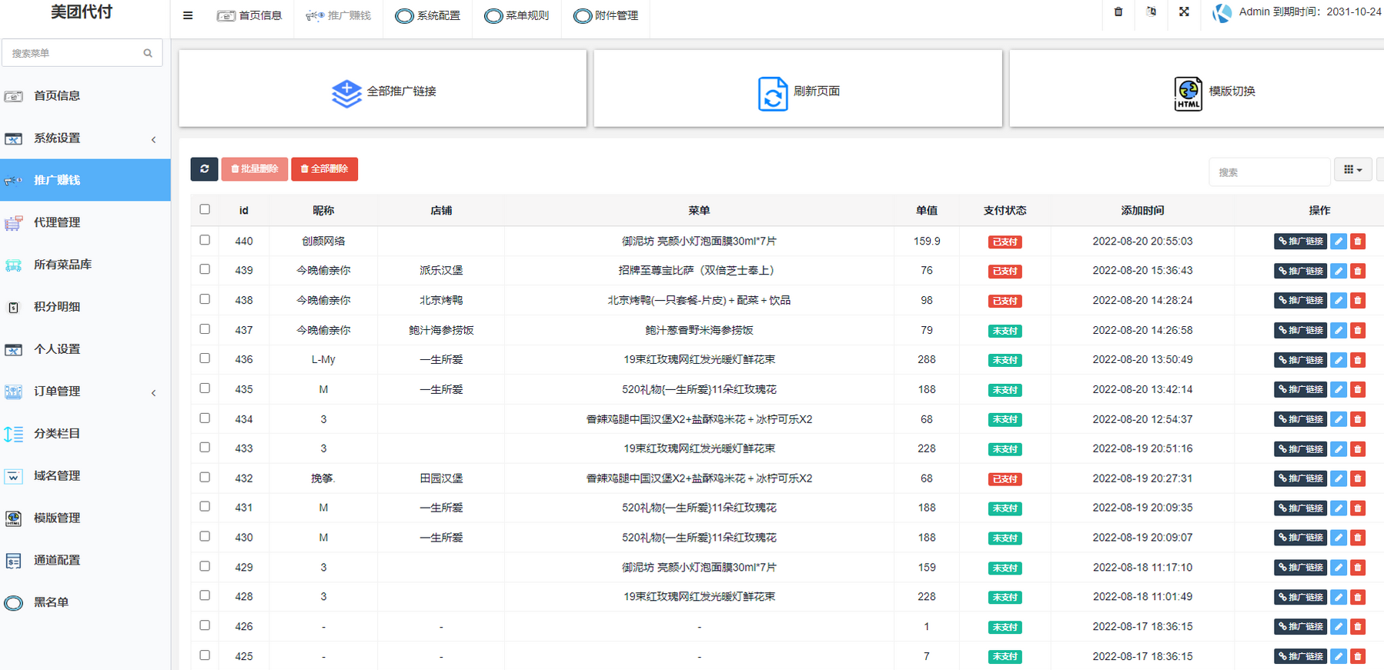The height and width of the screenshot is (670, 1384).
Task: Click the refresh page document icon
Action: 773,94
